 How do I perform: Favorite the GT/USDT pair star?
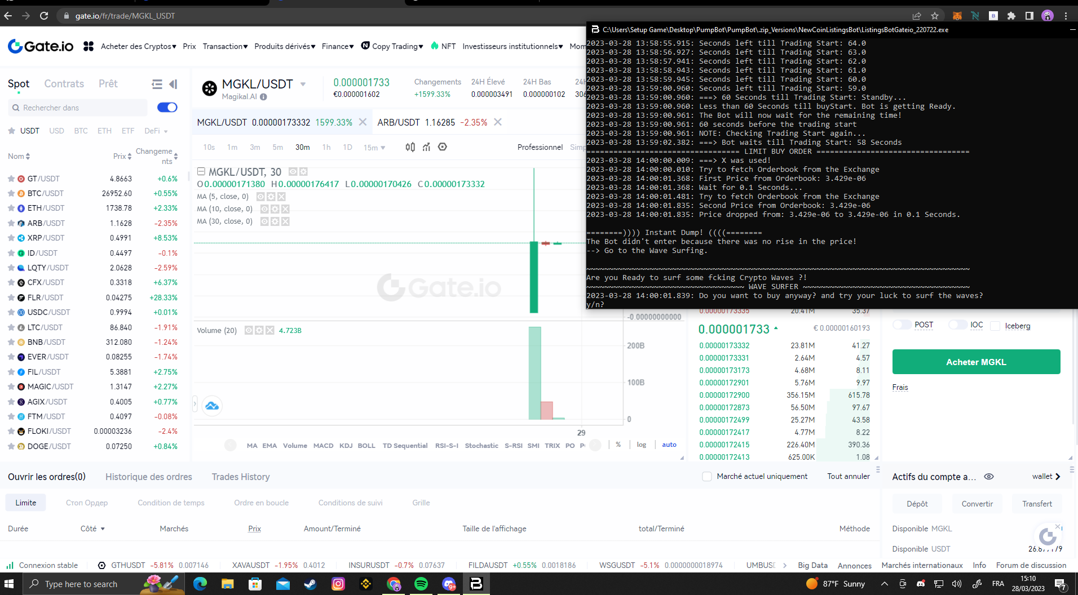tap(11, 179)
